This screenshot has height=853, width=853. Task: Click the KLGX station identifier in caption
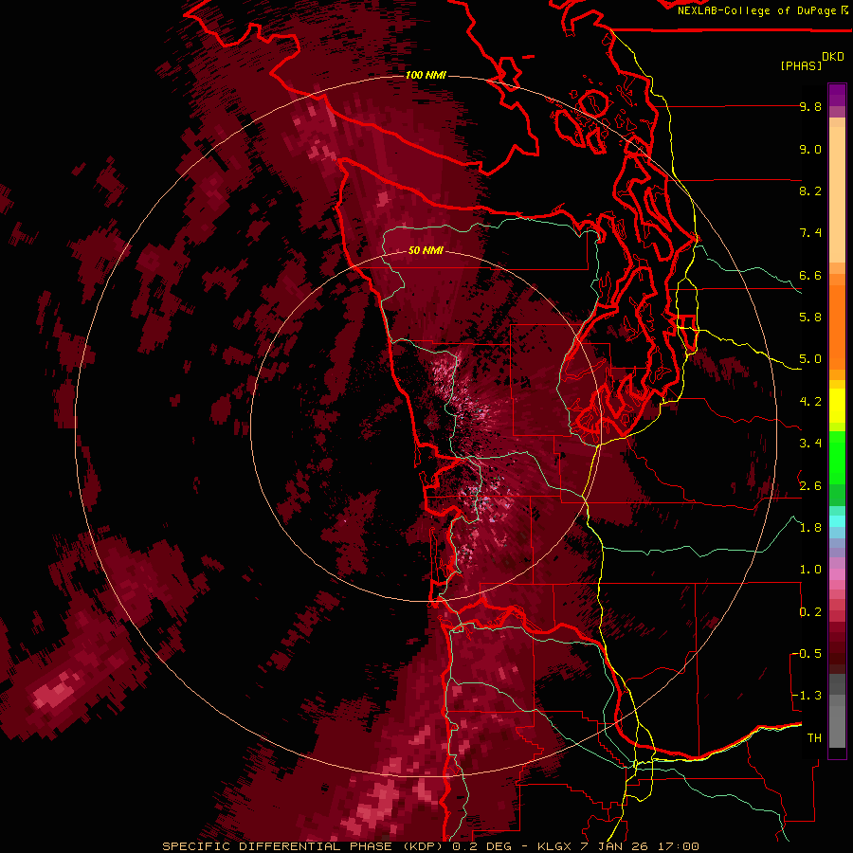pyautogui.click(x=554, y=846)
